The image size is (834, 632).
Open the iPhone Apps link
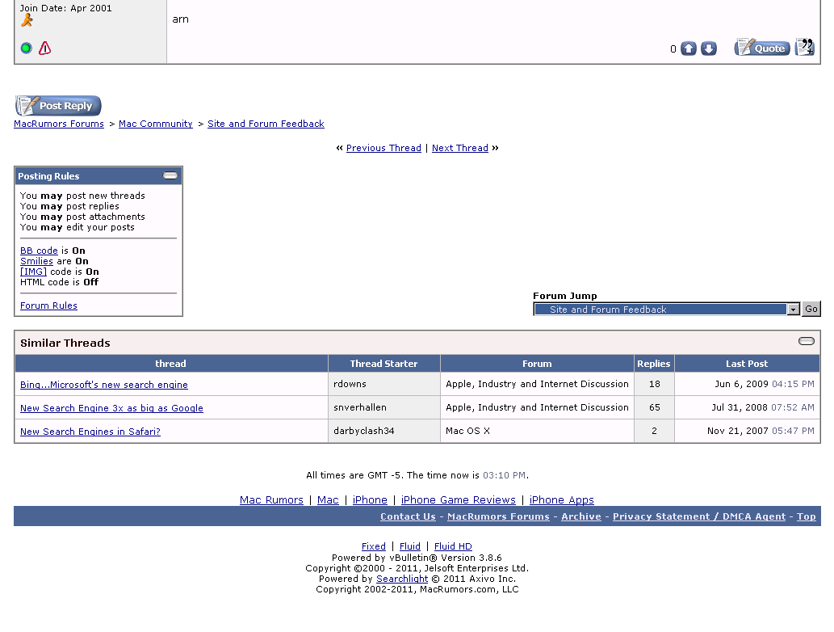pos(562,500)
